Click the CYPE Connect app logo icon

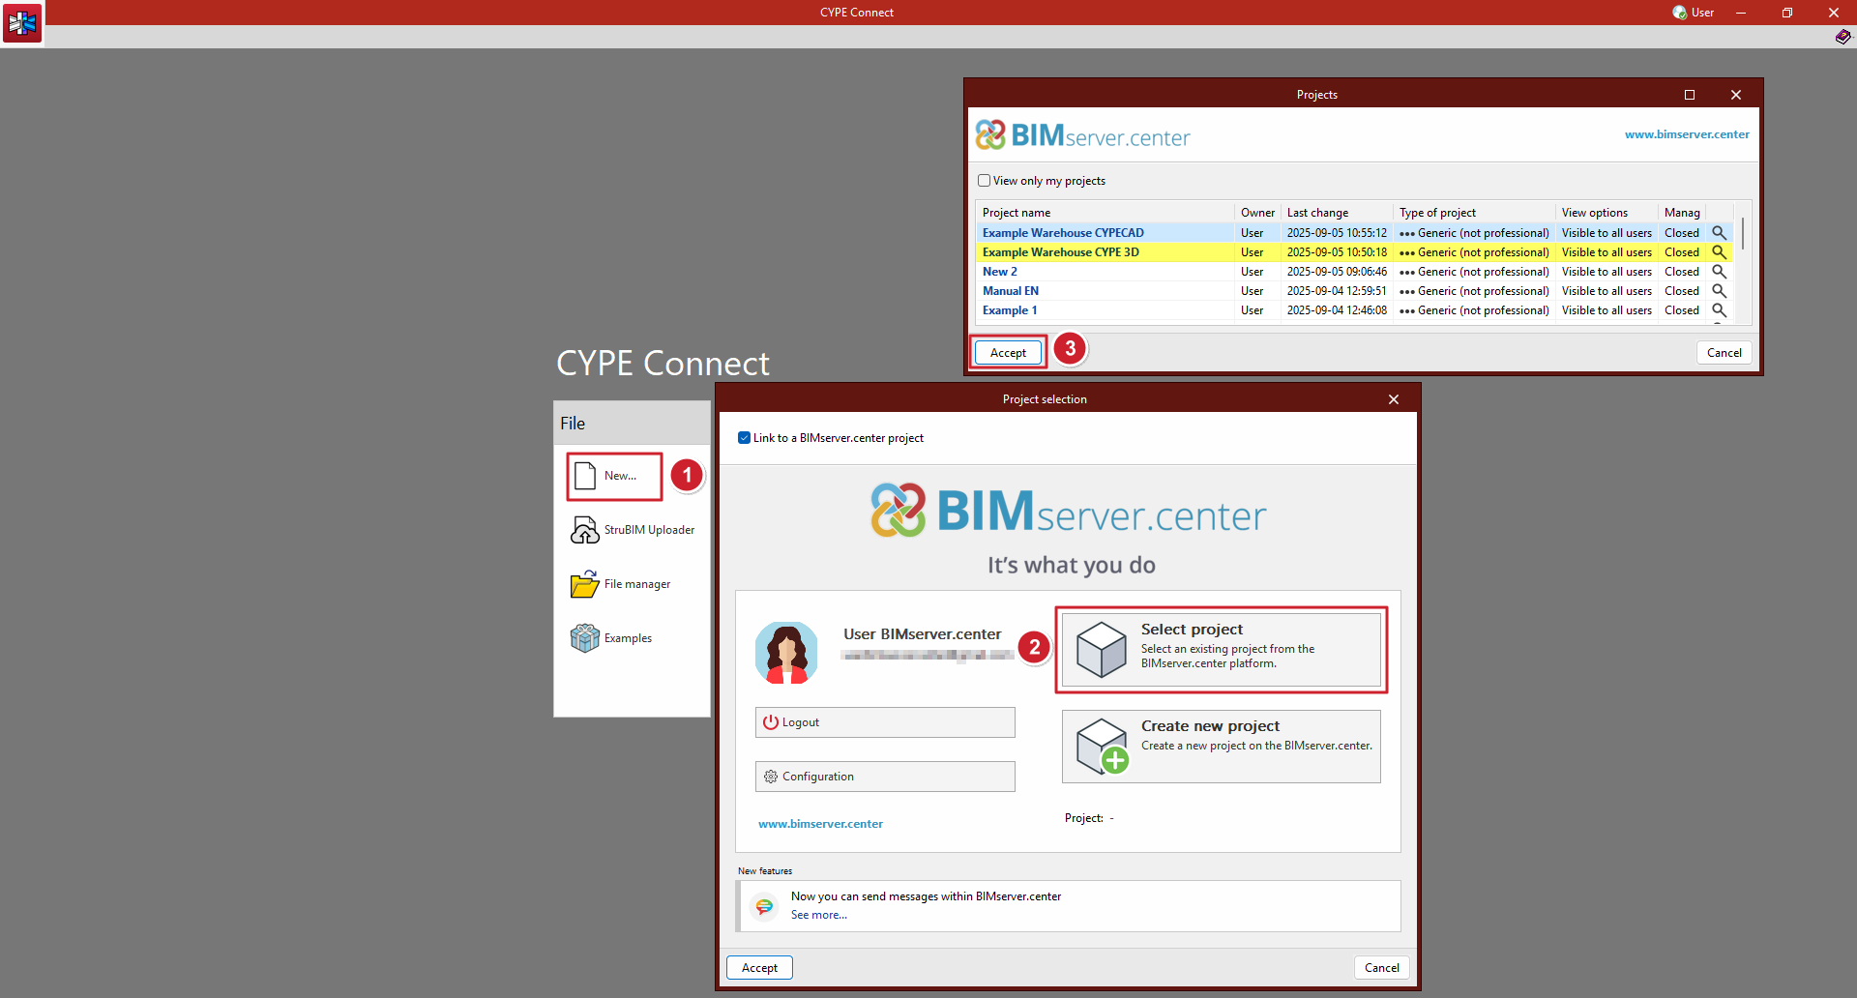[22, 22]
